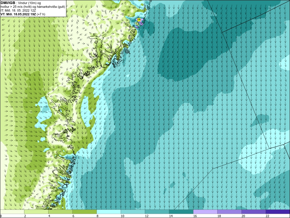This screenshot has width=290, height=218.
Task: Click the 'VT: Mið. 18.05.2022 19Z' line
Action: (18, 14)
